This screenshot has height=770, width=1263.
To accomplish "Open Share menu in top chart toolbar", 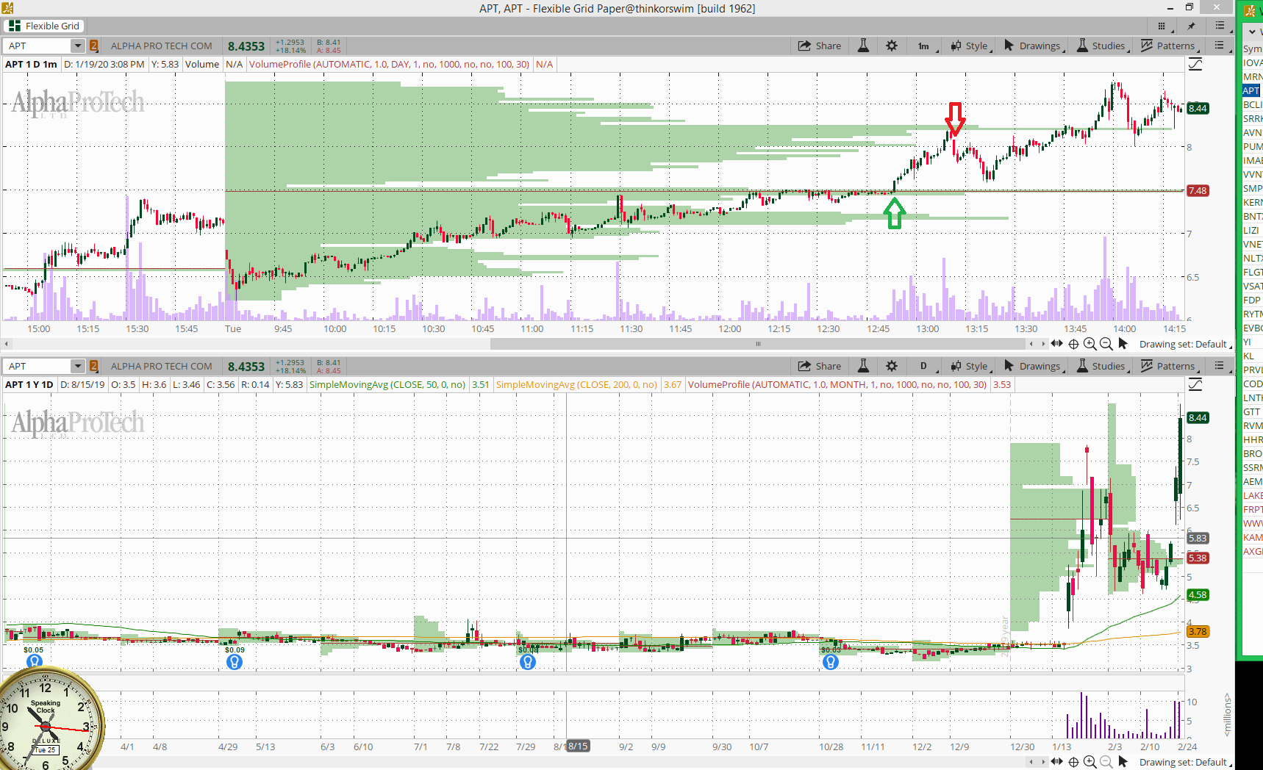I will pyautogui.click(x=820, y=46).
